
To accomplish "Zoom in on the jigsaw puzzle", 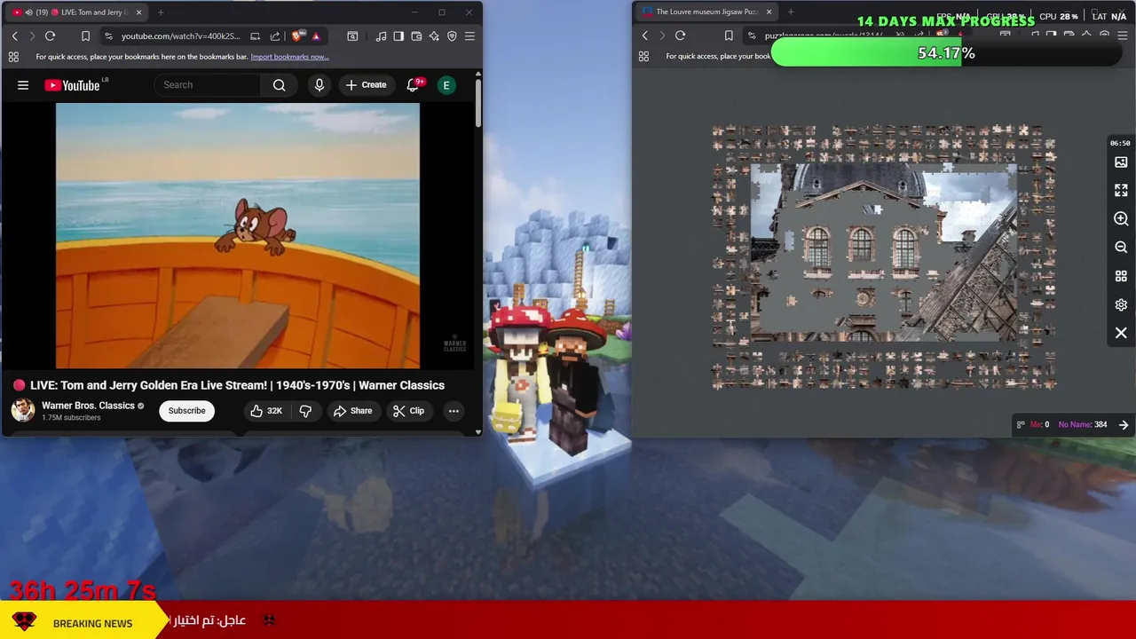I will point(1121,218).
